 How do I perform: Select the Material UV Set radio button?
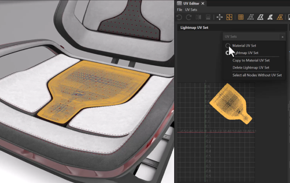point(228,45)
